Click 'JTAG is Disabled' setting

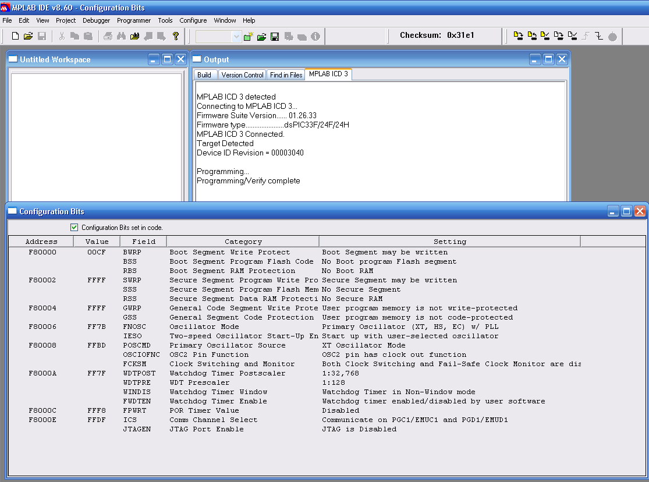point(359,429)
